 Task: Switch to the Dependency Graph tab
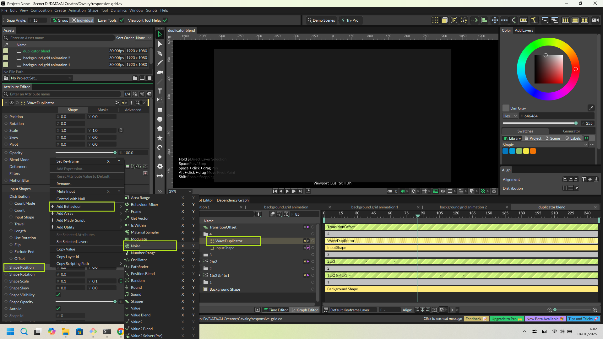[x=232, y=200]
